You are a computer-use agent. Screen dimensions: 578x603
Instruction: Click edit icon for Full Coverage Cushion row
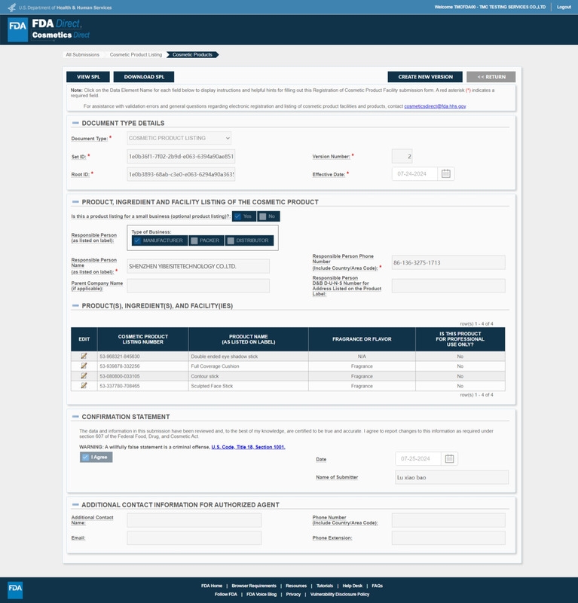click(84, 366)
